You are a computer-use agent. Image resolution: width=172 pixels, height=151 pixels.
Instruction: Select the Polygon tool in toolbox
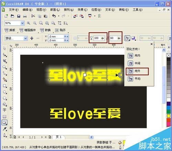click(4, 98)
